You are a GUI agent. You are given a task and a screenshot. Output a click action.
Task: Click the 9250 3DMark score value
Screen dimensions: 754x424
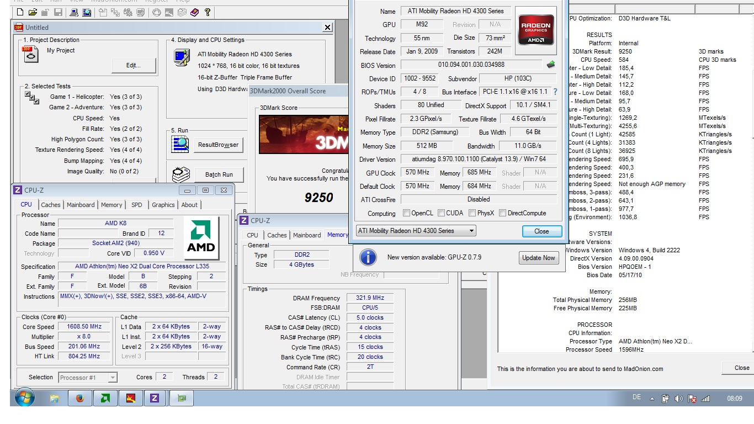pos(319,198)
